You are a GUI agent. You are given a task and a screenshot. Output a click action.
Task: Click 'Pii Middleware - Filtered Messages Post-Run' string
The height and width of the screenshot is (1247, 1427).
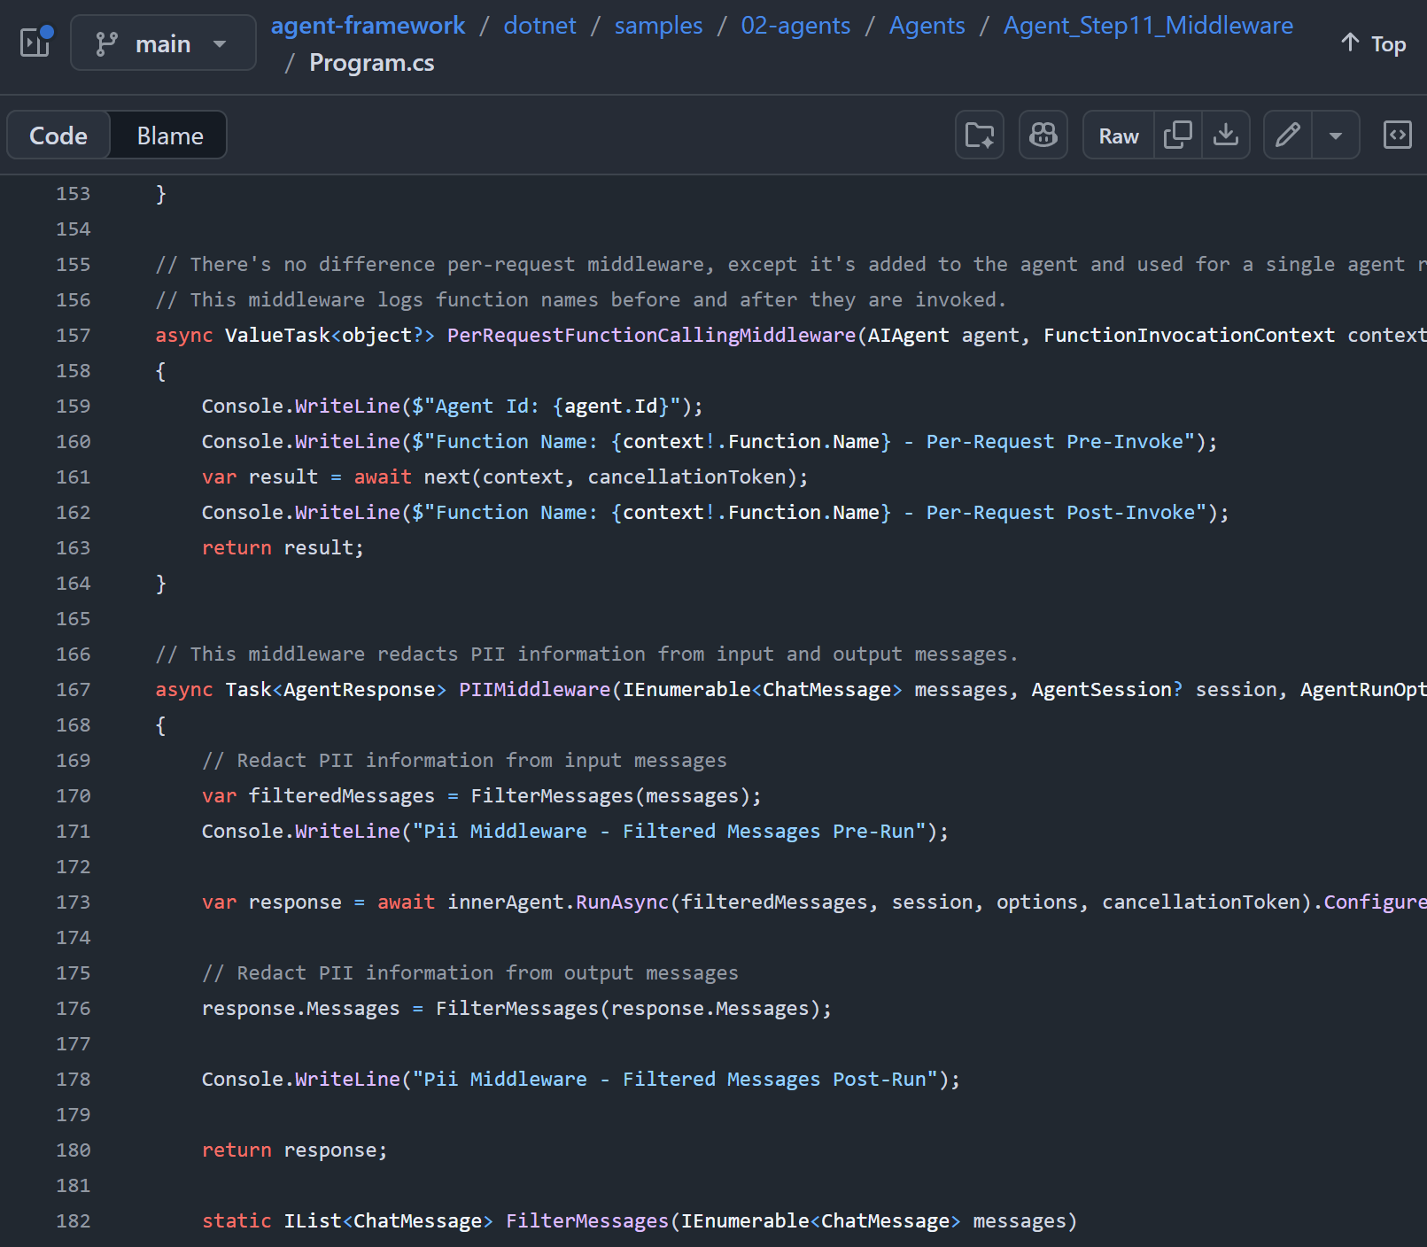tap(675, 1079)
